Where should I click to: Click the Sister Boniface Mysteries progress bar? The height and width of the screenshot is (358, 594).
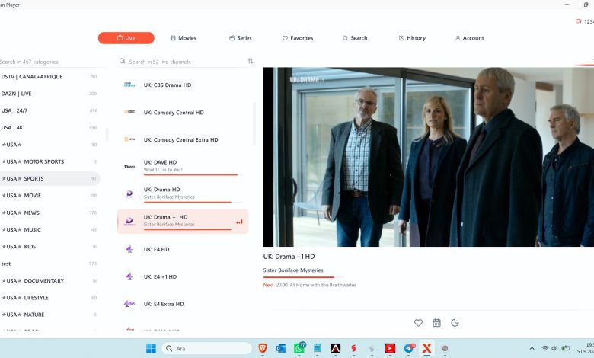[303, 277]
